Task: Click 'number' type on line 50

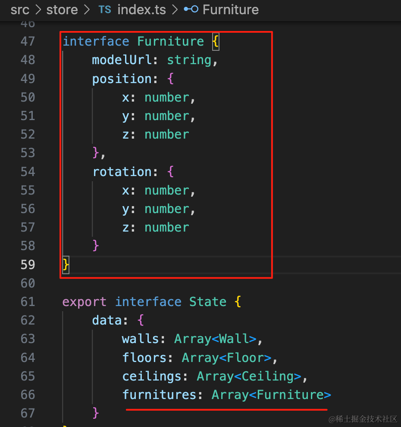Action: [x=167, y=97]
